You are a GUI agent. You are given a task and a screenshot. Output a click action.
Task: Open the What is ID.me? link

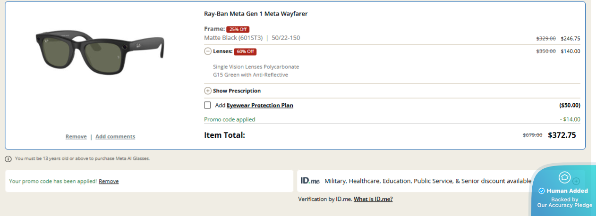[x=373, y=199]
